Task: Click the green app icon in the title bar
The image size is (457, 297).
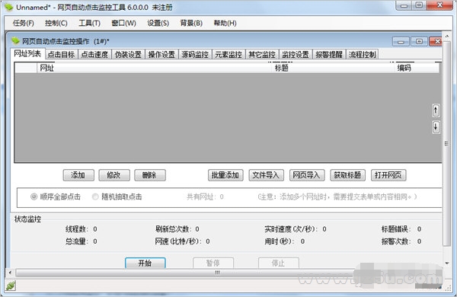Action: click(8, 7)
